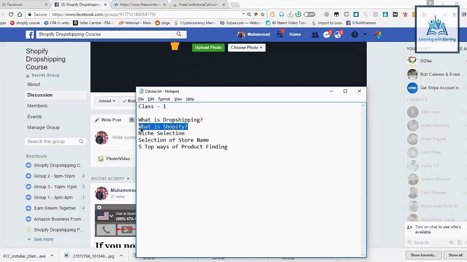Open Facebook notifications globe icon
467x262 pixels.
pos(339,34)
